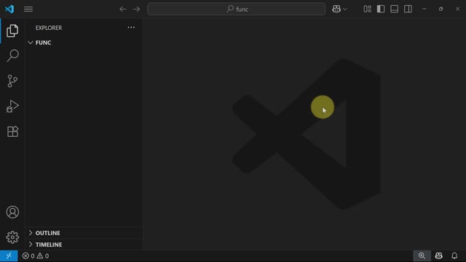Click the errors and warnings status indicator
Image resolution: width=466 pixels, height=262 pixels.
(x=36, y=255)
